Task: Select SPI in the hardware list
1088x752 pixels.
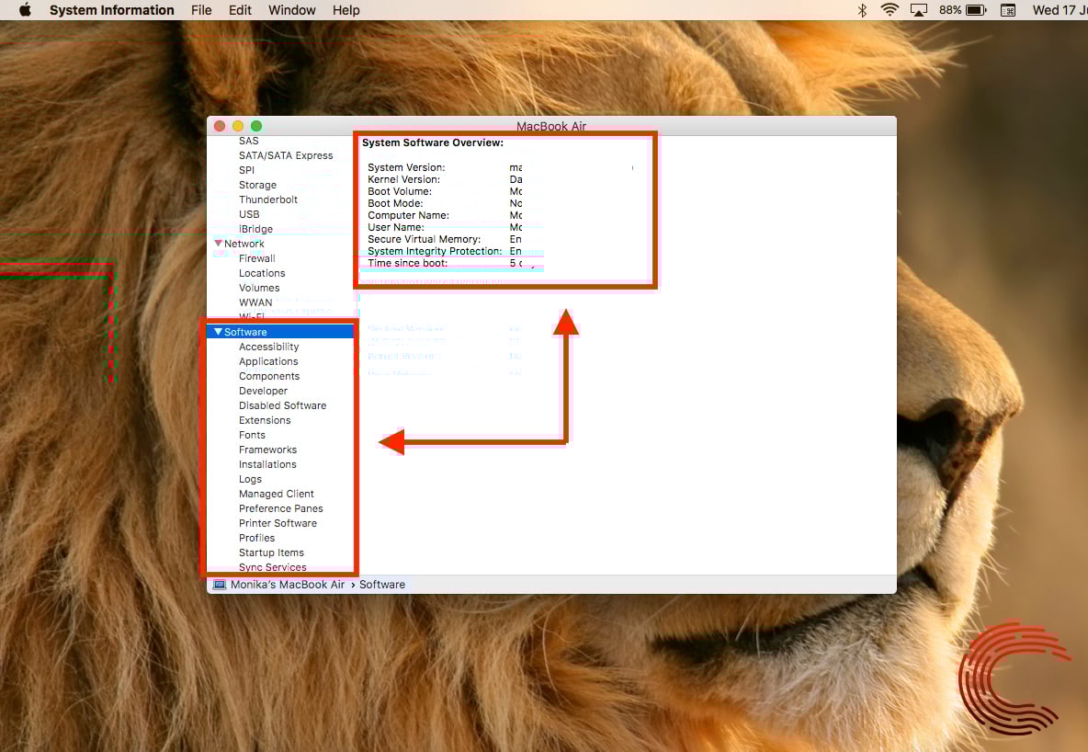Action: (246, 170)
